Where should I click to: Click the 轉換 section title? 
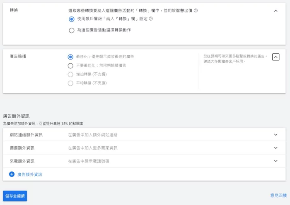pos(14,10)
